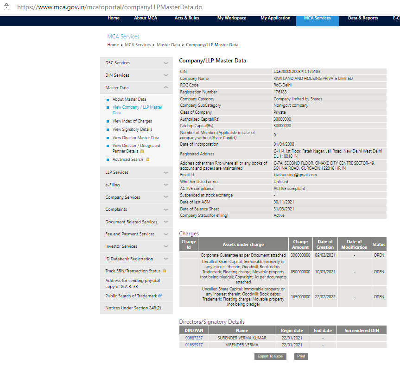The image size is (400, 369).
Task: Click Registration Number value 176183
Action: pyautogui.click(x=280, y=92)
